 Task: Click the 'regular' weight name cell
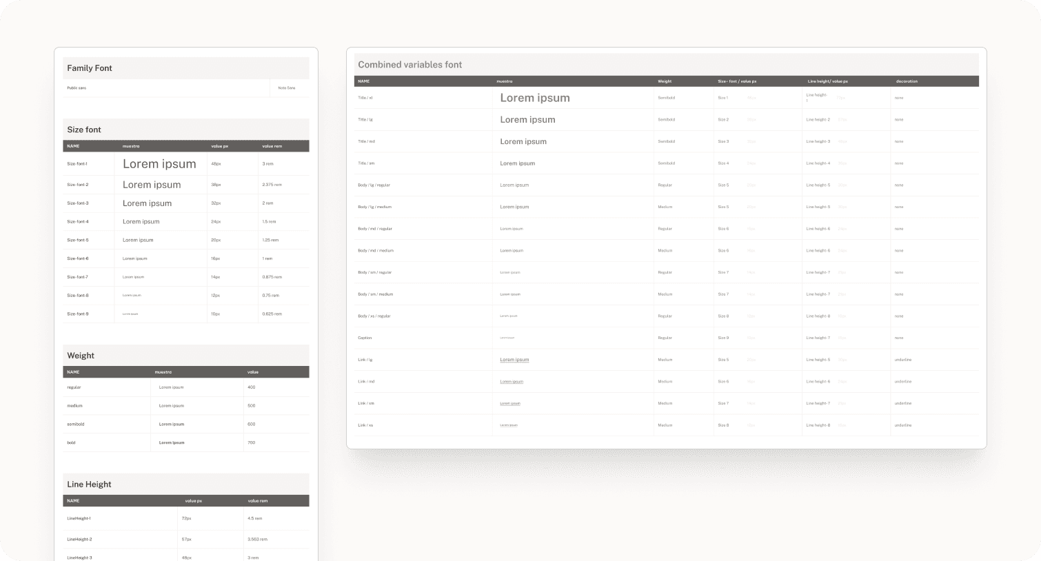tap(74, 387)
